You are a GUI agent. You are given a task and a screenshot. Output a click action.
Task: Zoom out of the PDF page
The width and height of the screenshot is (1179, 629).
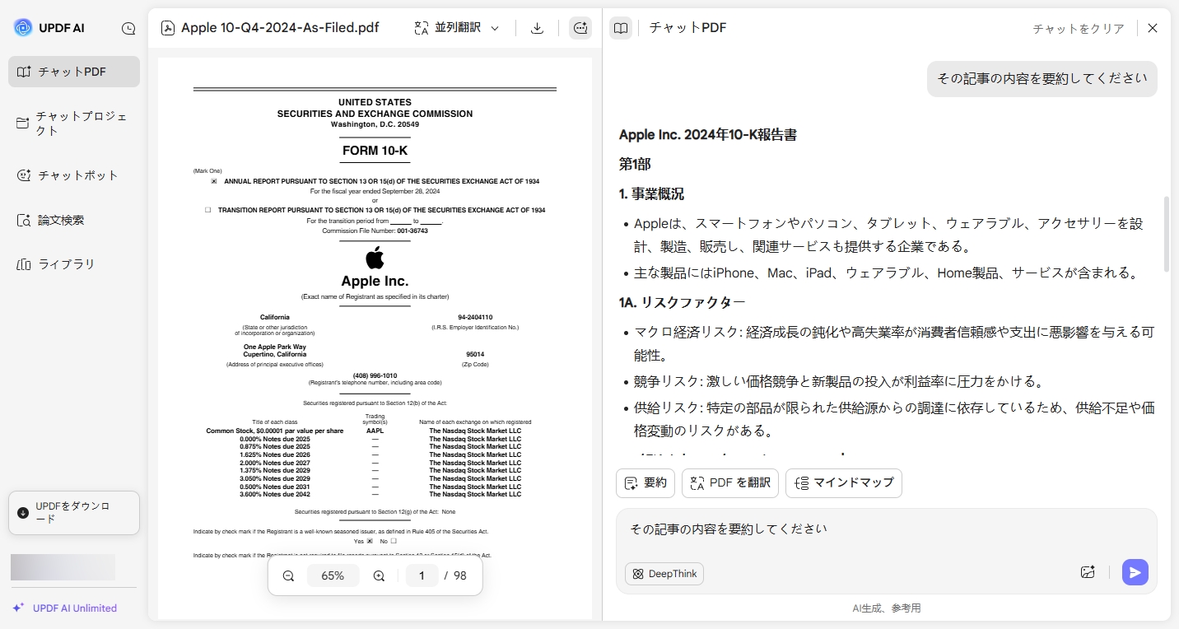[288, 576]
